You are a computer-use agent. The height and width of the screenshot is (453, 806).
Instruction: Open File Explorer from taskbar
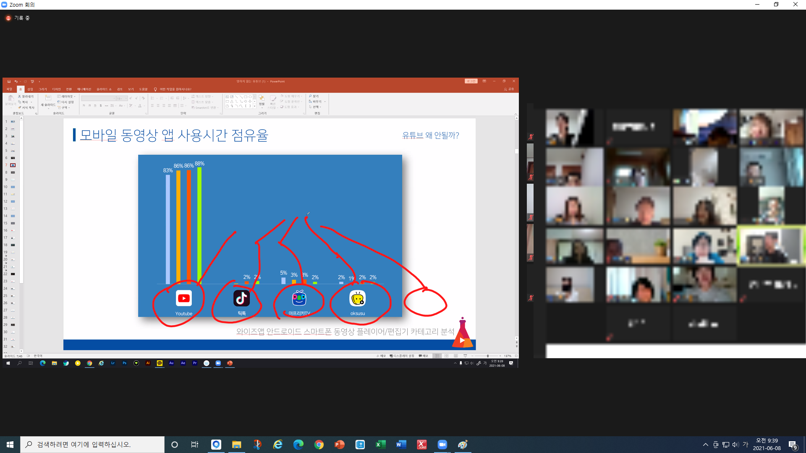point(237,445)
